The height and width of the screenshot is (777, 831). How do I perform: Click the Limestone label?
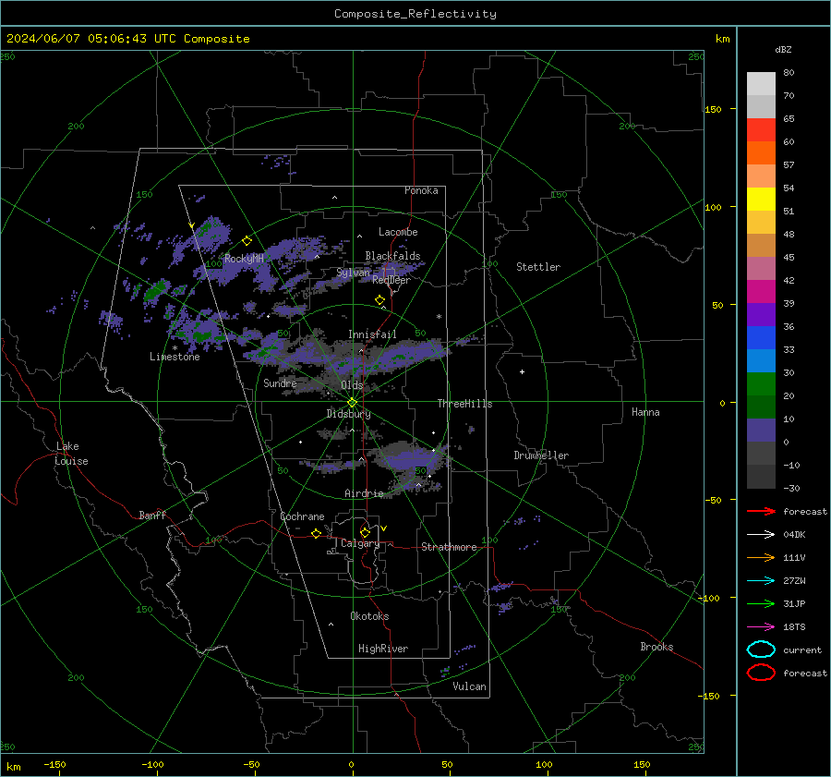point(175,357)
